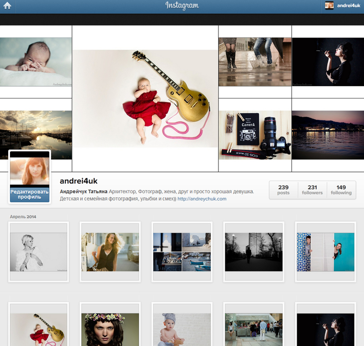Open the sleeping newborn banner photo
Screen dimensions: 364x346
coord(35,62)
